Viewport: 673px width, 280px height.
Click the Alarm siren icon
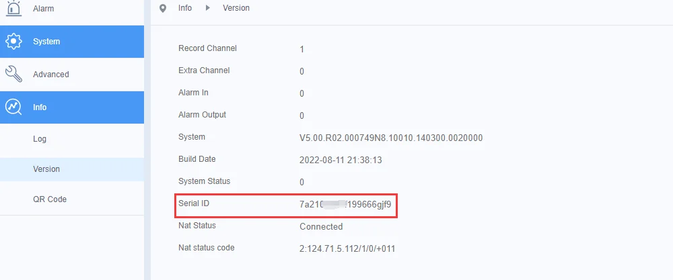click(13, 8)
